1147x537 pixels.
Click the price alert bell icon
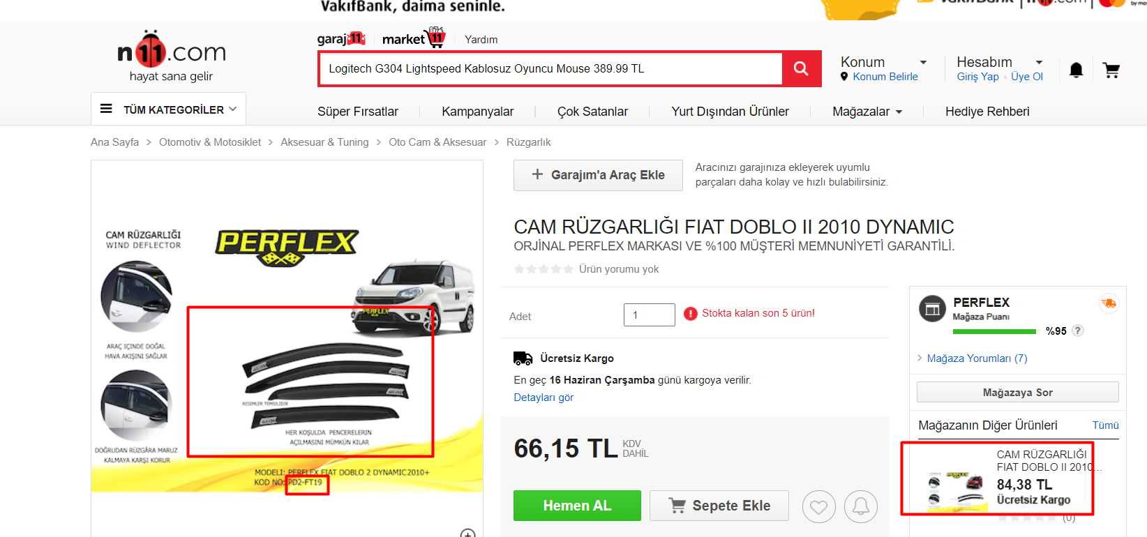pos(860,506)
